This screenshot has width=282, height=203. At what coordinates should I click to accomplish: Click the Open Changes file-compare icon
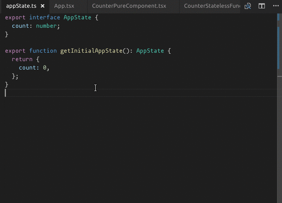tap(248, 6)
